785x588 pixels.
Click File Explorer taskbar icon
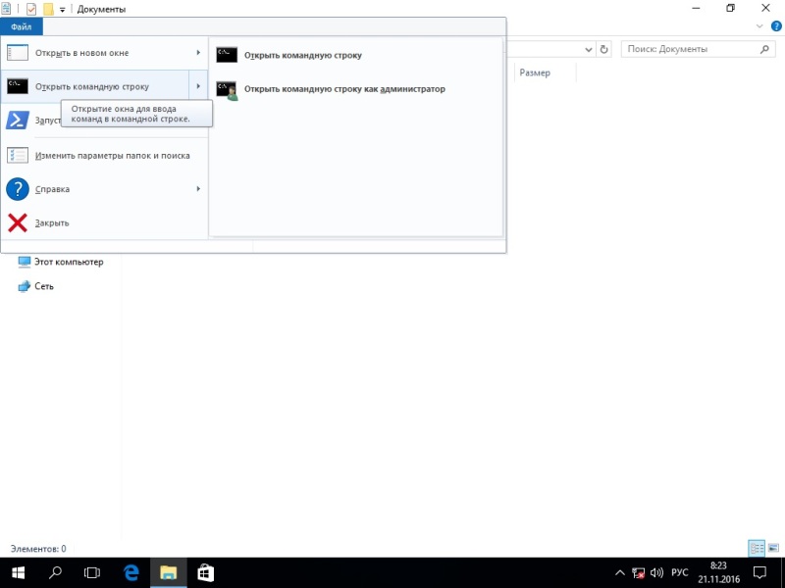(169, 573)
